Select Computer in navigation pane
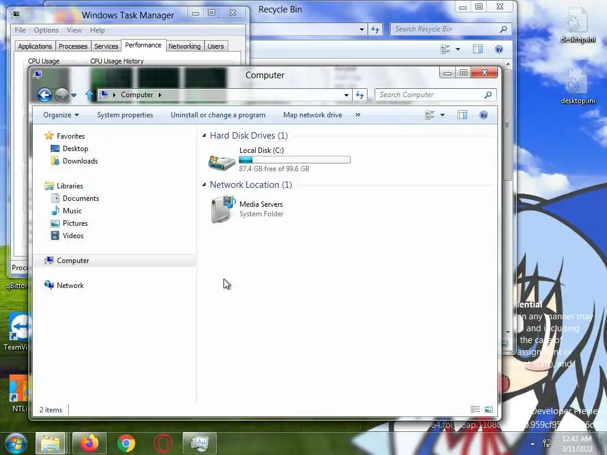Viewport: 607px width, 455px height. point(114,261)
